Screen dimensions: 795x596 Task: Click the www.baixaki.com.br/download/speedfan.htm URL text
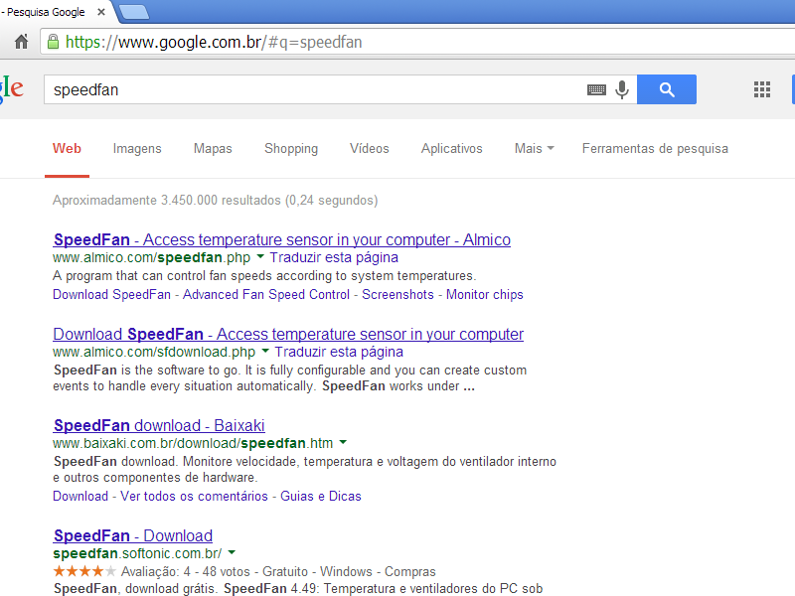[193, 443]
